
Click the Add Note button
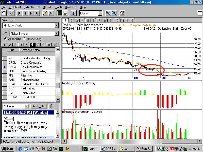[x=39, y=106]
